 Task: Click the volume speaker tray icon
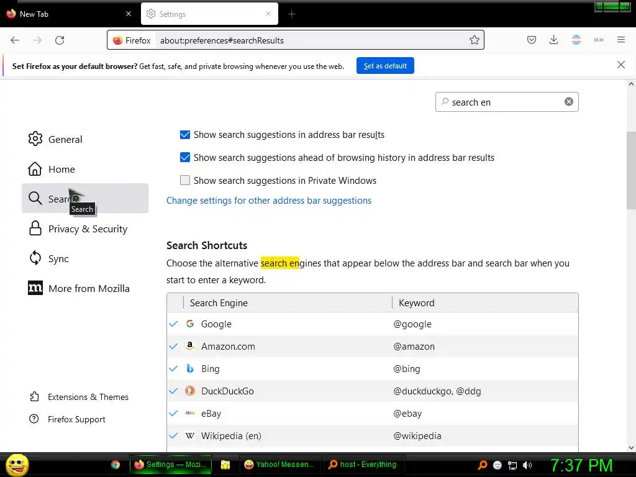(x=527, y=465)
